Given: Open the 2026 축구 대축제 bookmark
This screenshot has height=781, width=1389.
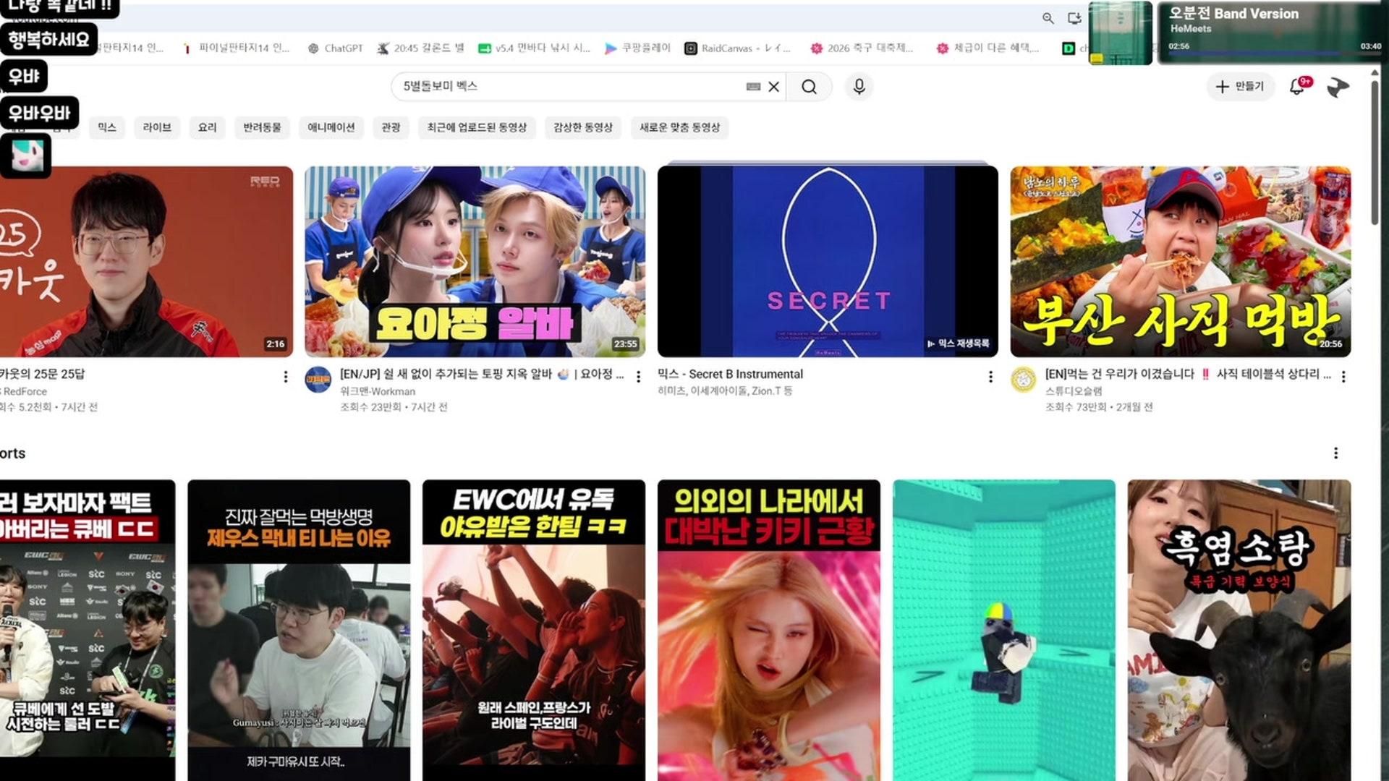Looking at the screenshot, I should pyautogui.click(x=861, y=48).
